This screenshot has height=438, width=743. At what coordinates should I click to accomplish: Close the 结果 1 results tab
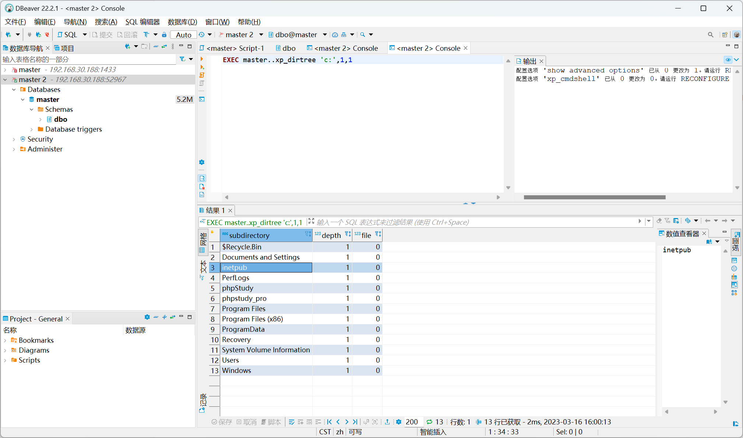click(x=230, y=210)
